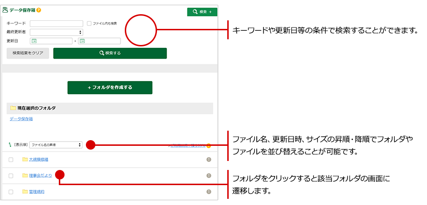Screen dimensions: 427x205
Task: Click the info icon on the 大規模修繕 row
Action: tap(208, 160)
